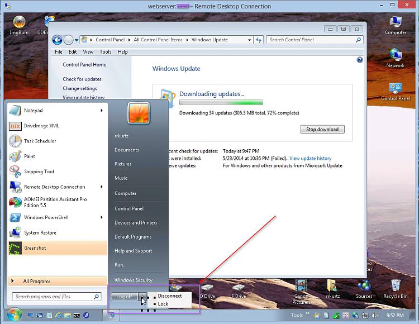
Task: Open the File menu
Action: click(59, 52)
